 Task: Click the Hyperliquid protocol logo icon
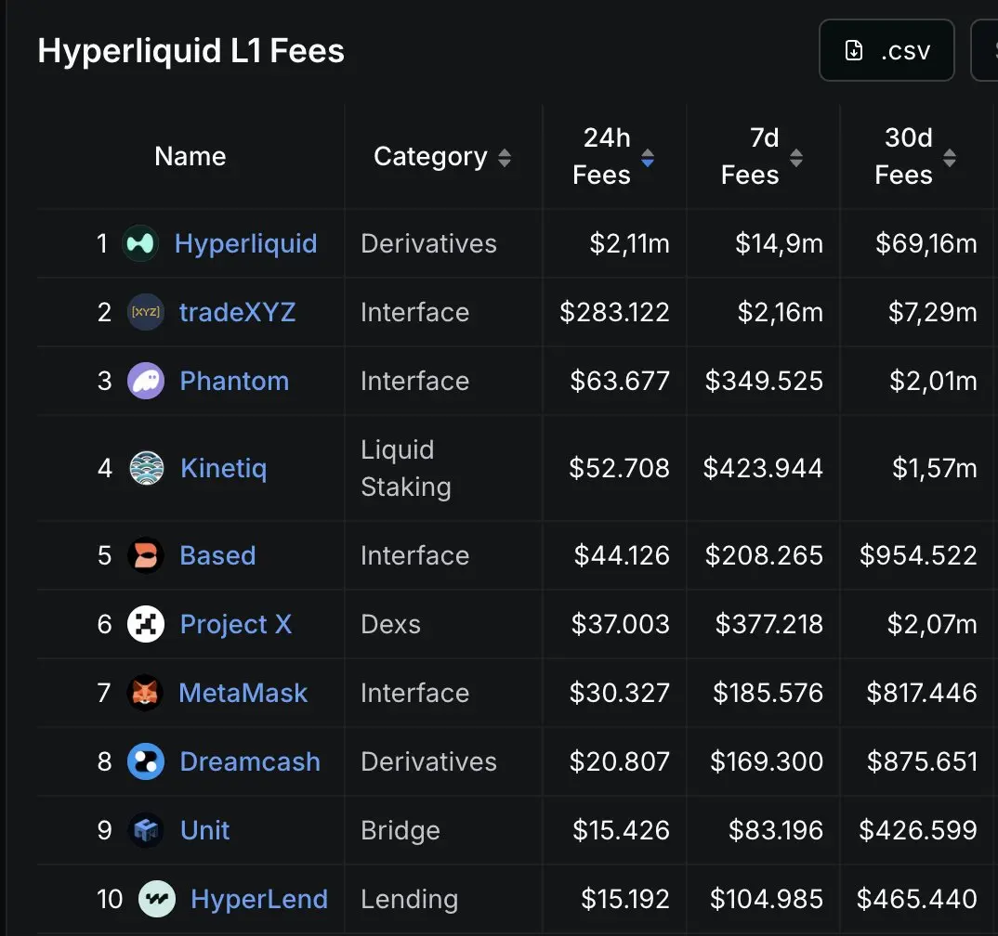click(x=140, y=243)
